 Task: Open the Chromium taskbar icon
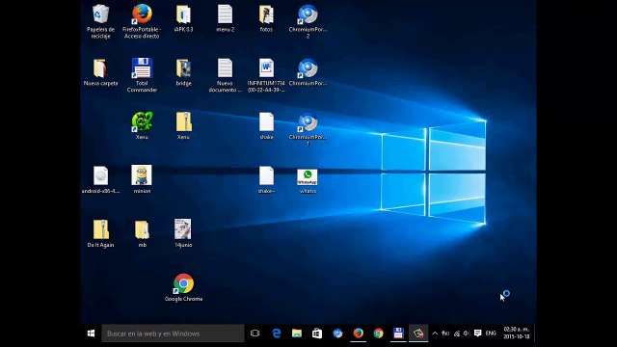337,334
